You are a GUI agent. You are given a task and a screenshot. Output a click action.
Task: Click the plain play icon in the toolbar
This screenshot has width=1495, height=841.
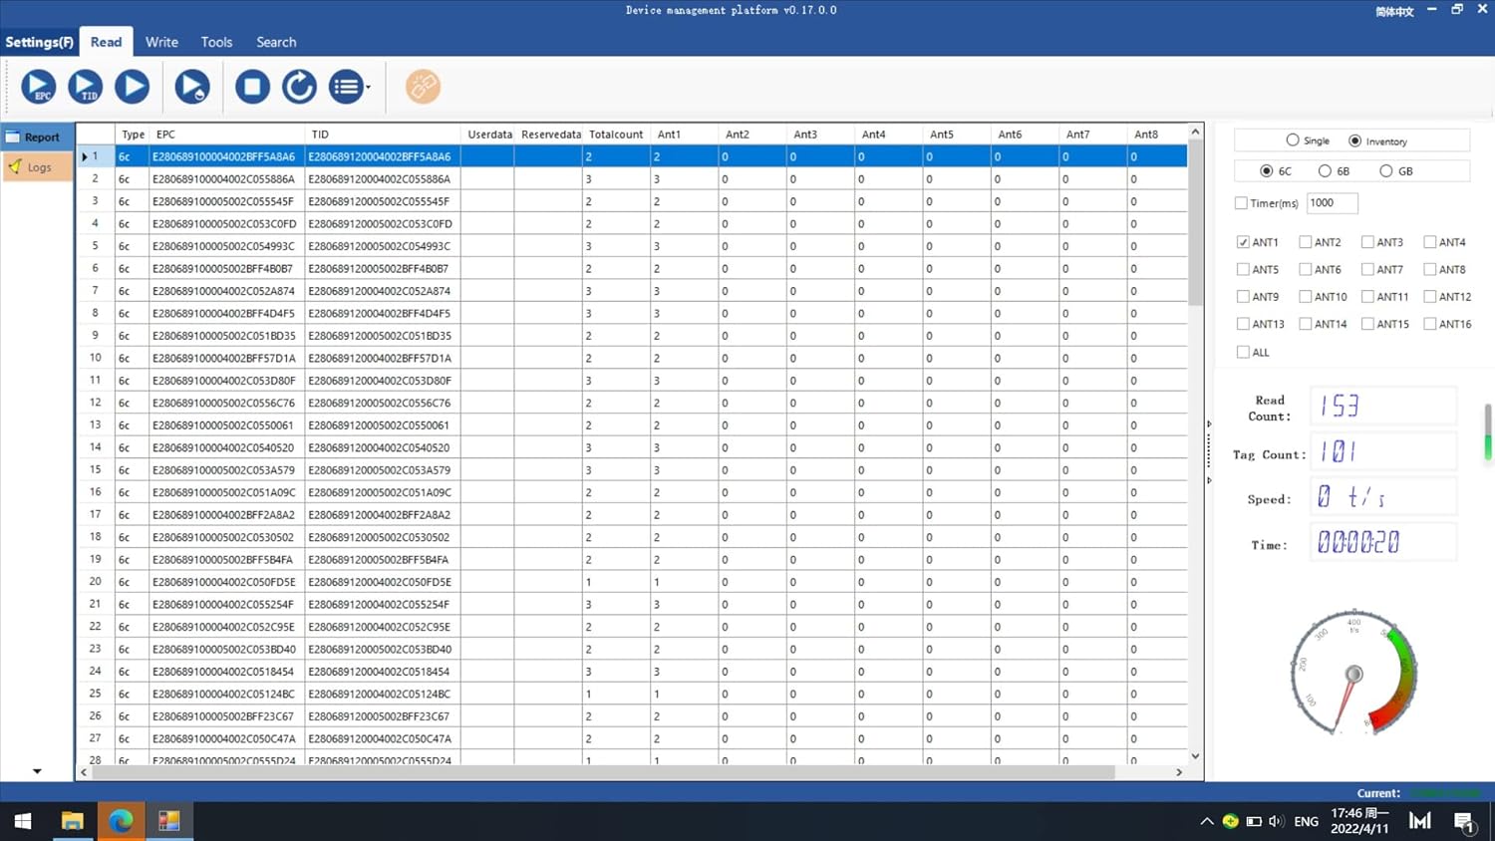point(132,87)
